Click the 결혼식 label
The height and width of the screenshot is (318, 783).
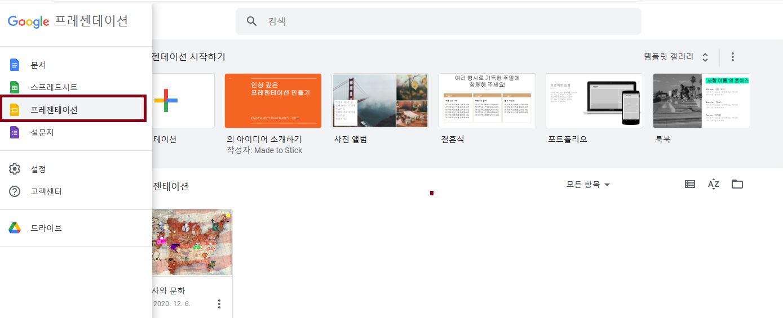click(x=453, y=139)
